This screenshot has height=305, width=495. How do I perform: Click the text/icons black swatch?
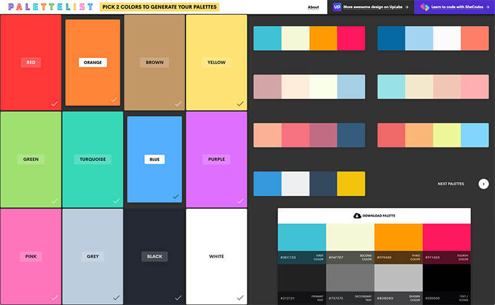[x=447, y=278]
